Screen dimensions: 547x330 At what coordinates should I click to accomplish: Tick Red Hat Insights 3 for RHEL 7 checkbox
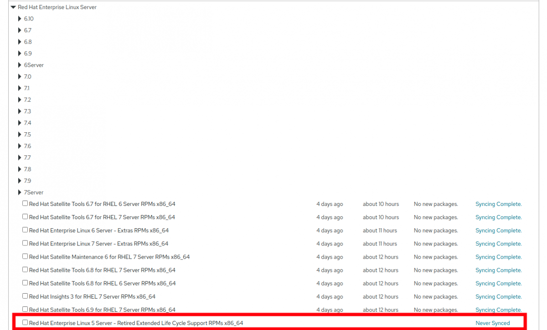(25, 296)
